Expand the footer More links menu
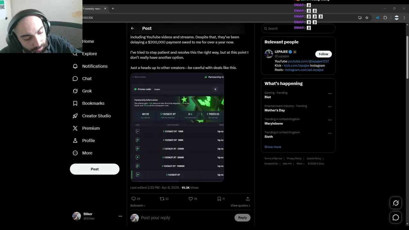This screenshot has width=409, height=230. point(300,164)
